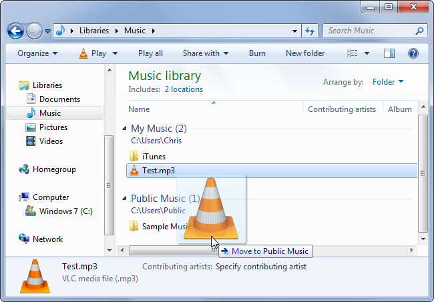Viewport: 434px width, 302px height.
Task: Click Specify contributing artist in details pane
Action: point(260,267)
